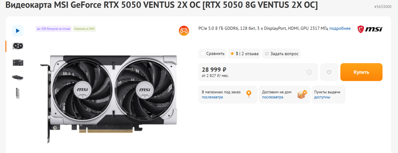Select the second angled card thumbnail
Image resolution: width=398 pixels, height=153 pixels.
coord(18,62)
